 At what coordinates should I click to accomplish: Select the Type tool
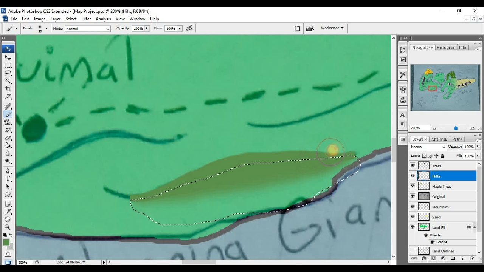click(x=8, y=179)
